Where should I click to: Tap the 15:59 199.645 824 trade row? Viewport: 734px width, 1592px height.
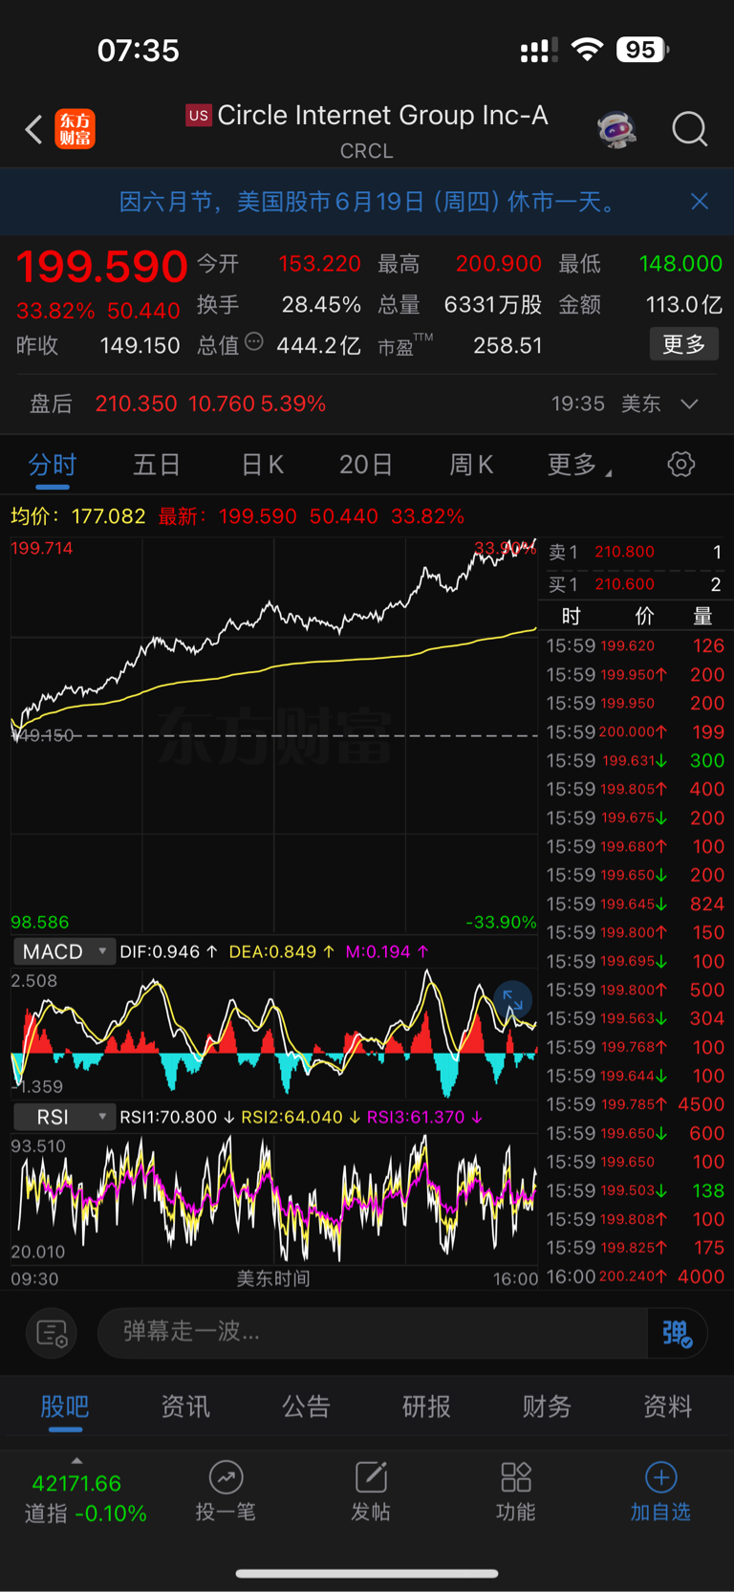[x=636, y=904]
